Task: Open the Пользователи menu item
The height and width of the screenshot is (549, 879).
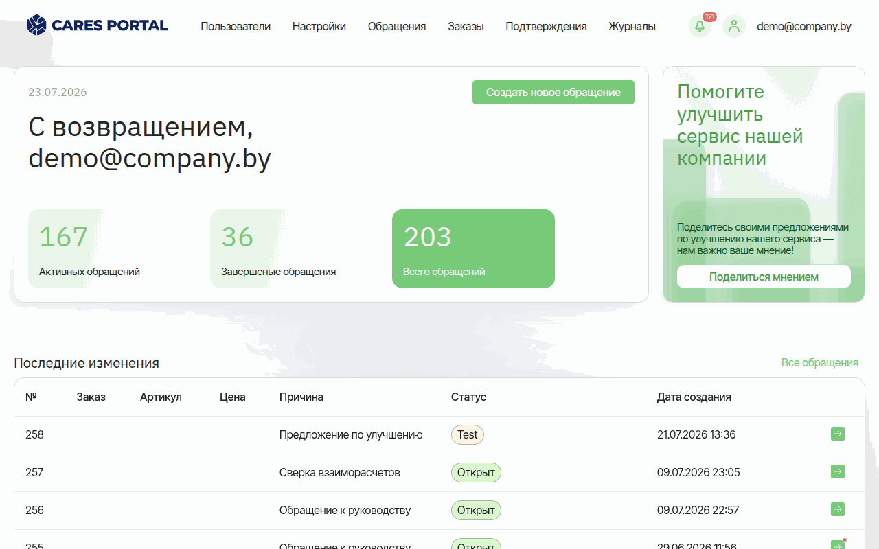Action: tap(236, 26)
